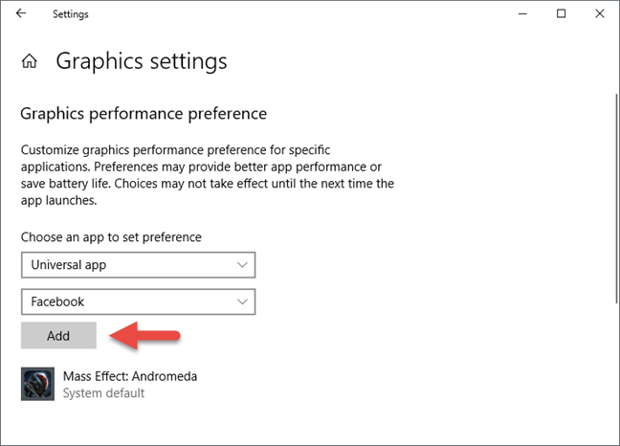
Task: Minimize the Settings window
Action: point(522,13)
